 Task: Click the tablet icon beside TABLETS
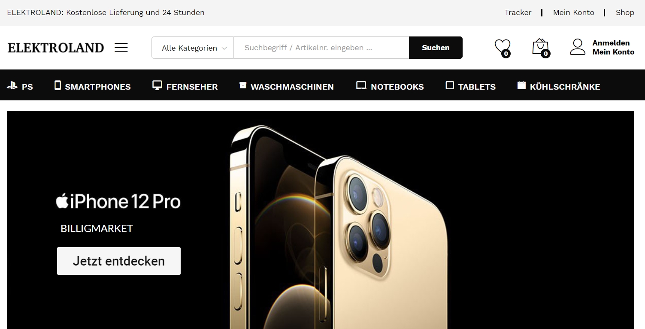450,85
